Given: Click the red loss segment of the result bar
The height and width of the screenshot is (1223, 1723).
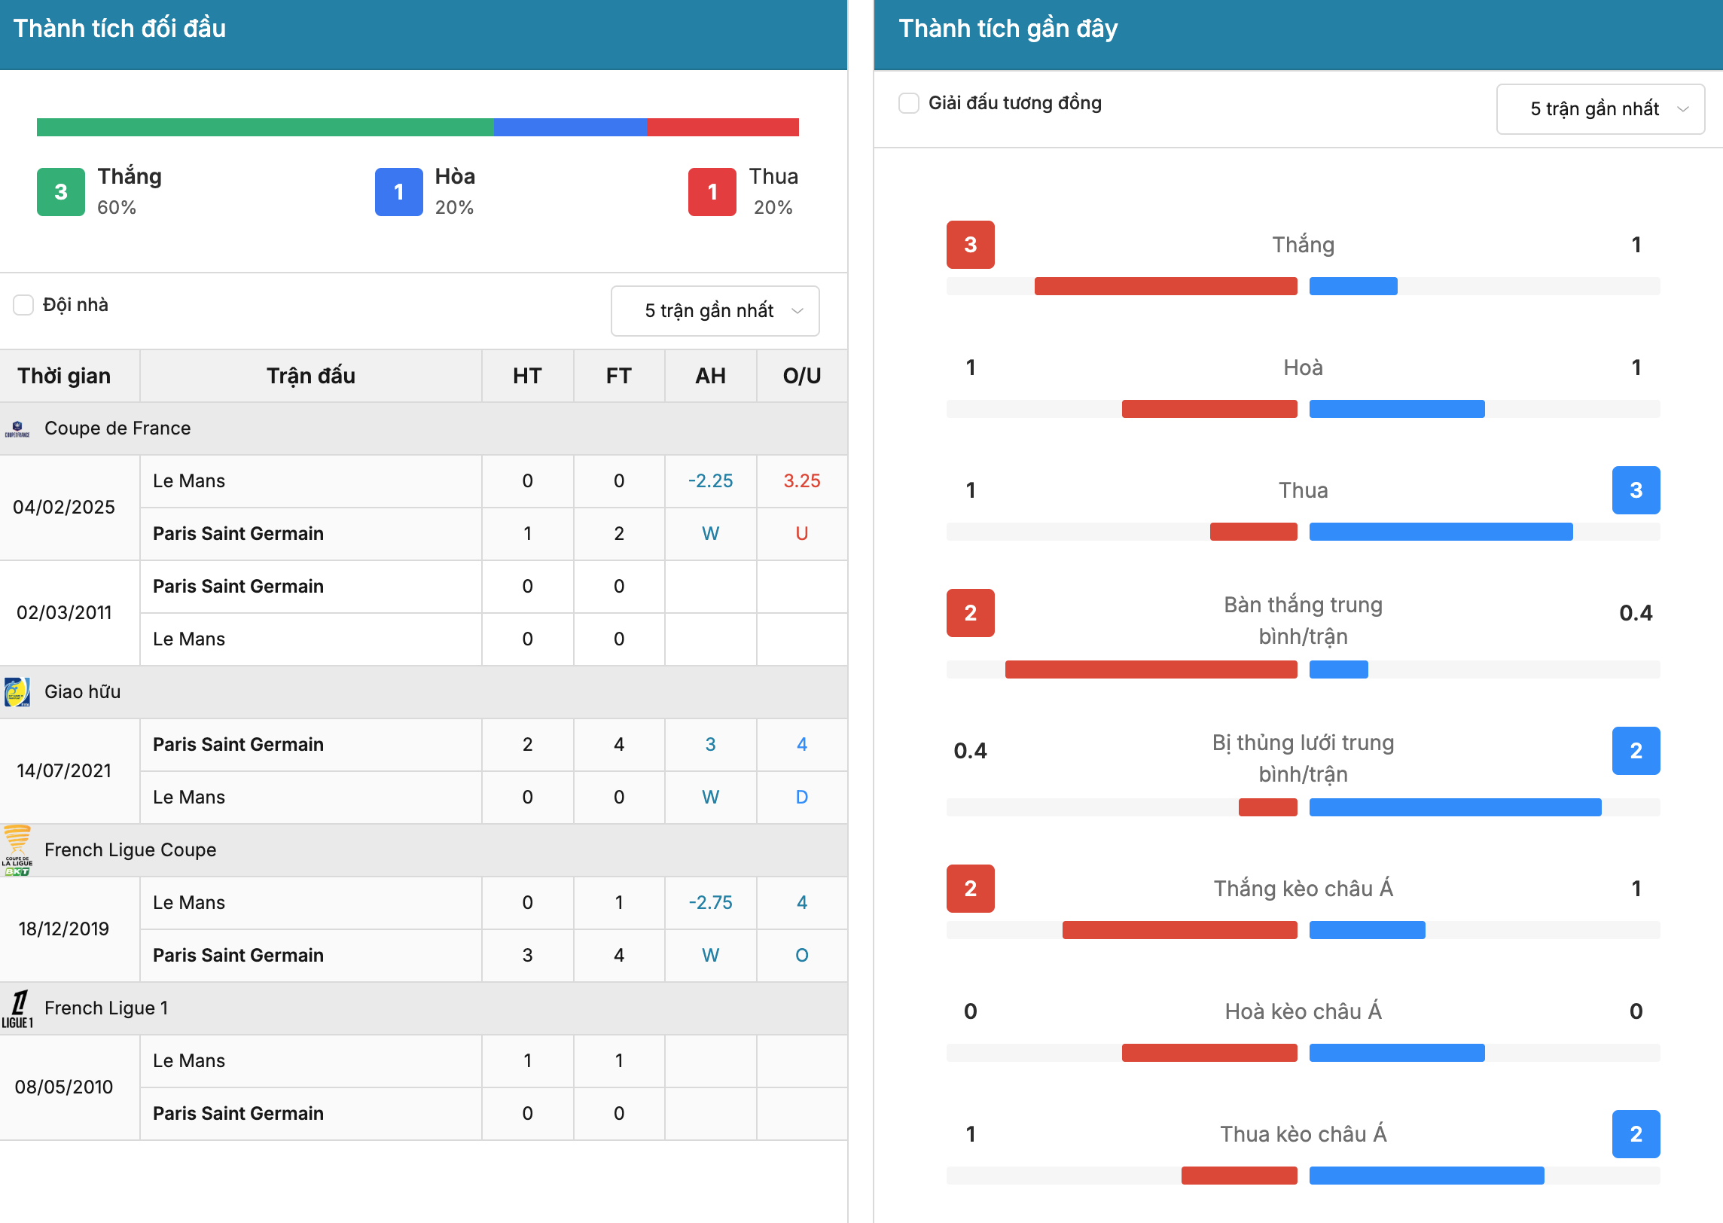Looking at the screenshot, I should [x=723, y=127].
